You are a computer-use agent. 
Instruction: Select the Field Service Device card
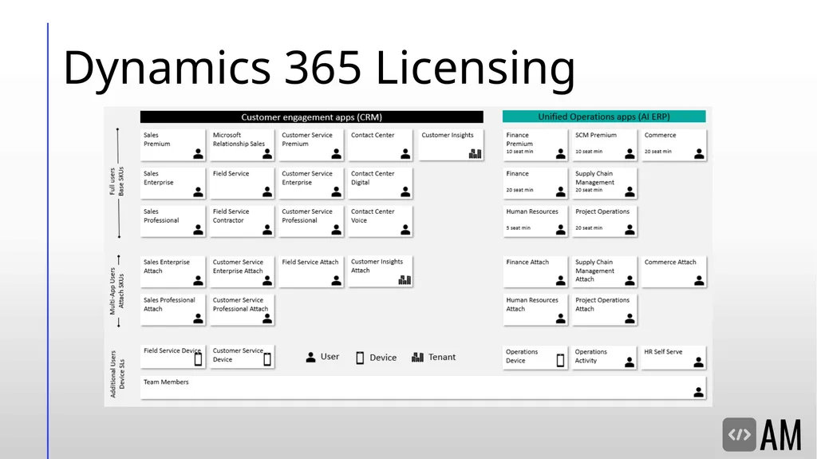tap(173, 357)
